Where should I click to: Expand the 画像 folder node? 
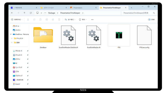(12, 43)
